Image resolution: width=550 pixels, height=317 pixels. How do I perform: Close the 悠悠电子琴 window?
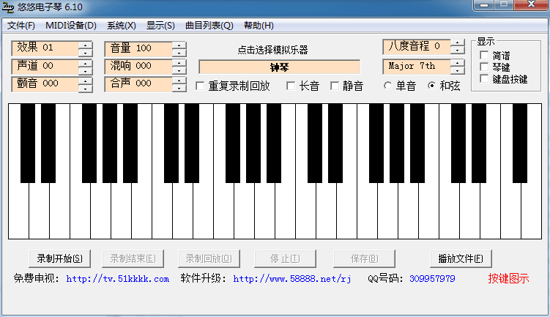531,4
